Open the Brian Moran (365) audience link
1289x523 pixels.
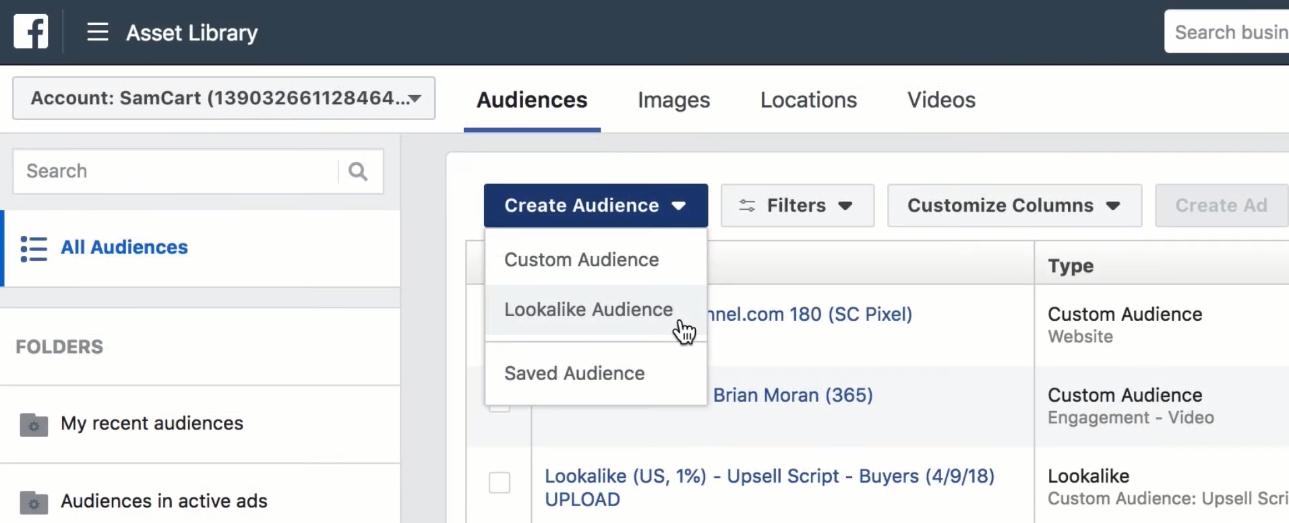pos(793,395)
